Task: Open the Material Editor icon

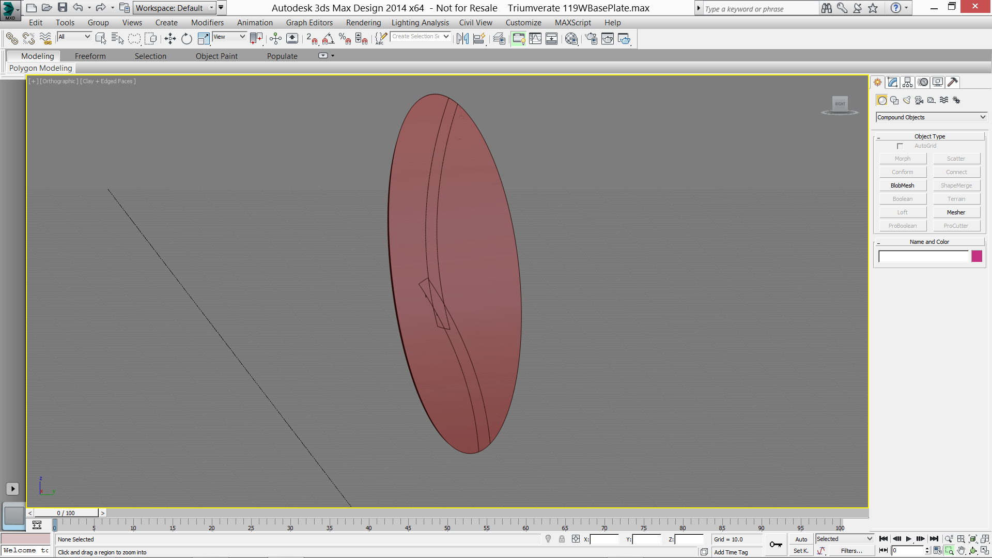Action: [571, 38]
